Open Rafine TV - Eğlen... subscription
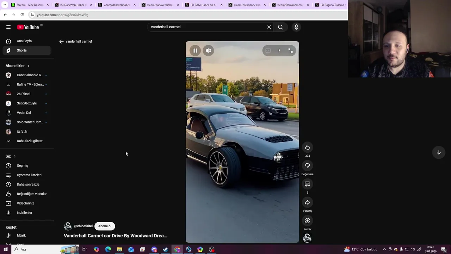The image size is (451, 254). [27, 84]
